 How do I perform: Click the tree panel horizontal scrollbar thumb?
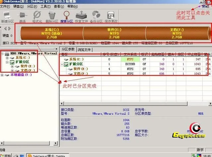click(26, 143)
